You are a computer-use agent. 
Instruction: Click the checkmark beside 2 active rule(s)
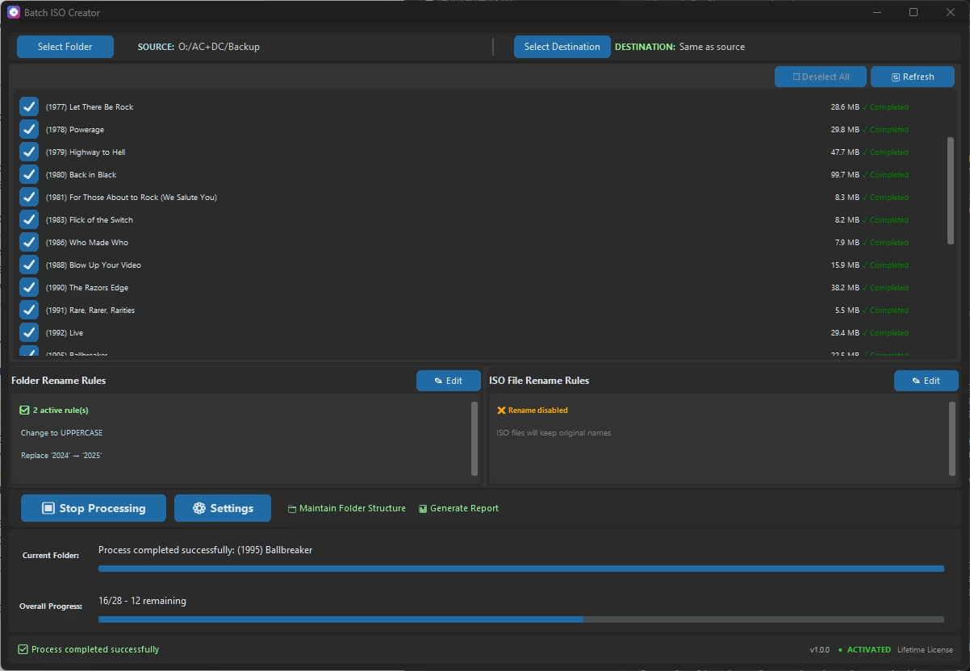point(23,410)
